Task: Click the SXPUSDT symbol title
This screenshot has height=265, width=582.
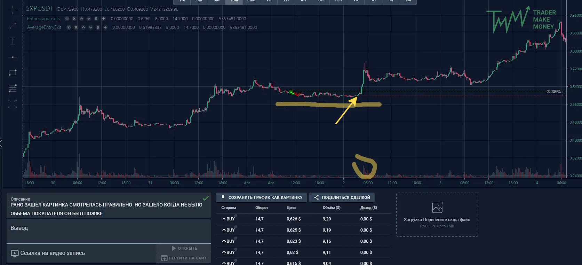Action: point(40,9)
